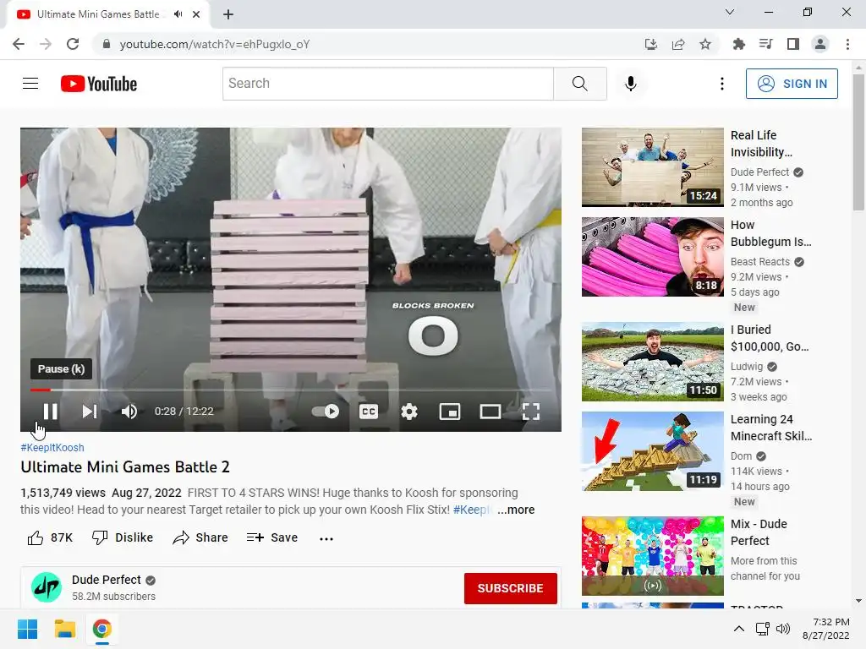Click the search magnifier button

580,84
